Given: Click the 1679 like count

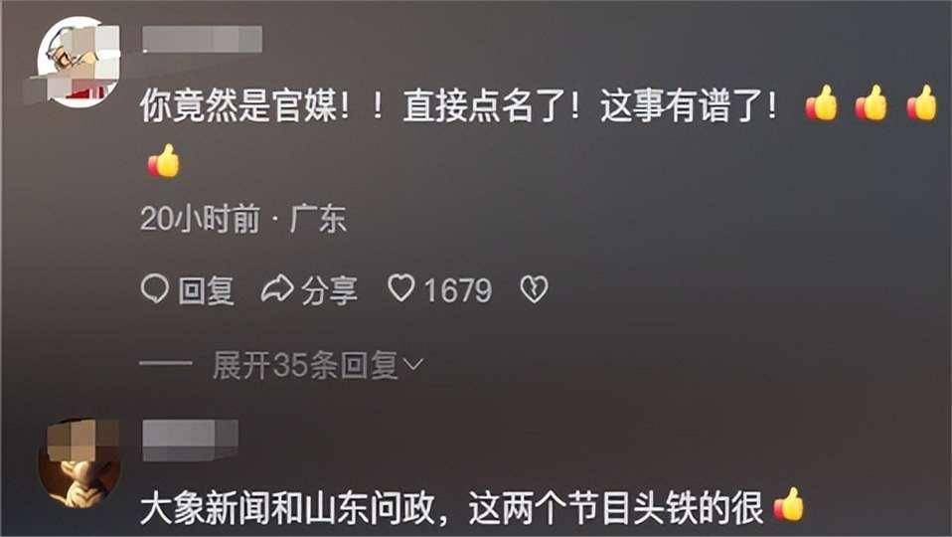Looking at the screenshot, I should [458, 289].
